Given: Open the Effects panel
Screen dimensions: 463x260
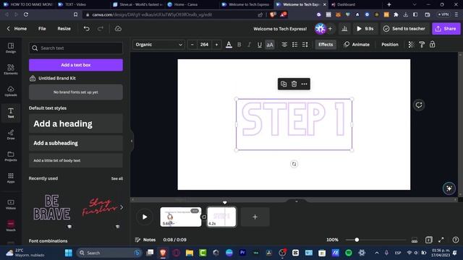Looking at the screenshot, I should (x=326, y=45).
